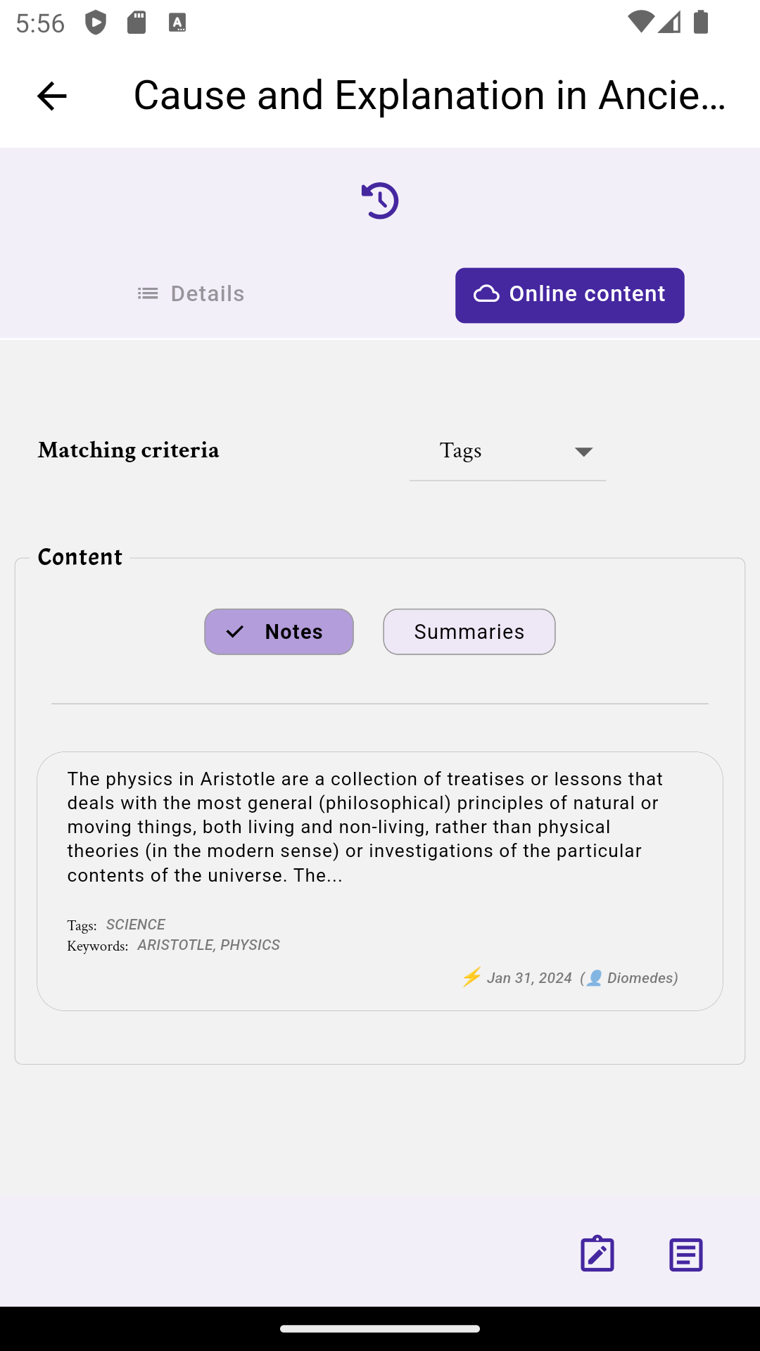The image size is (760, 1351).
Task: Tap the lightning bolt icon by date
Action: [x=471, y=977]
